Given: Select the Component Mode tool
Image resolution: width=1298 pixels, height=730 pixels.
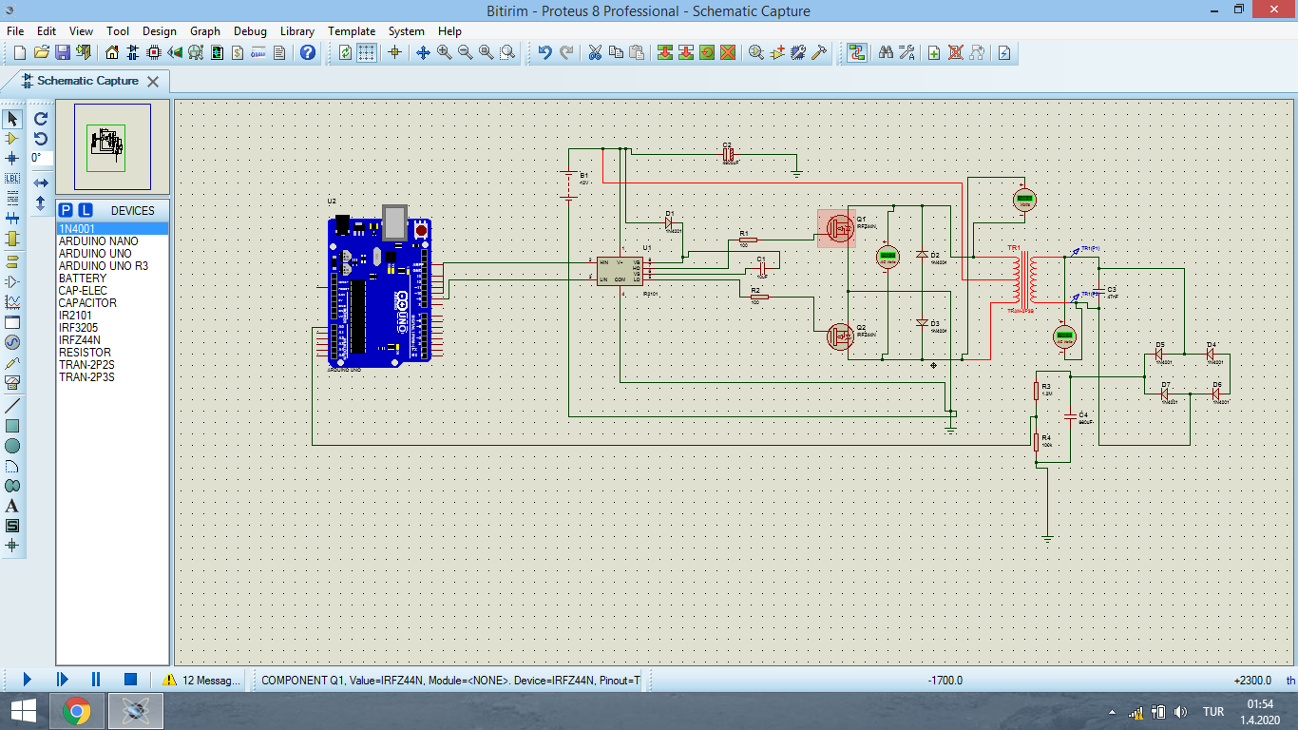Looking at the screenshot, I should click(12, 139).
